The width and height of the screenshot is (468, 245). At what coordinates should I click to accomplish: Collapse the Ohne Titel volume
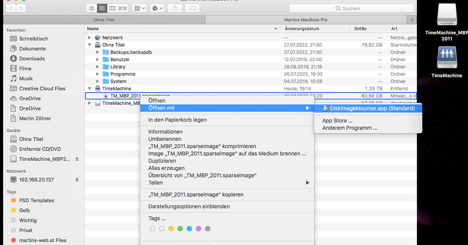[x=90, y=45]
